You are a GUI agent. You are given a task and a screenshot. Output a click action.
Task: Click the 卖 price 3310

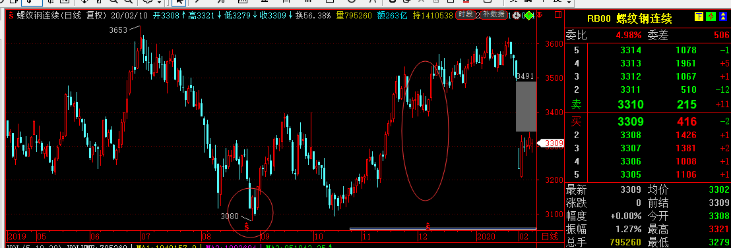tap(630, 105)
